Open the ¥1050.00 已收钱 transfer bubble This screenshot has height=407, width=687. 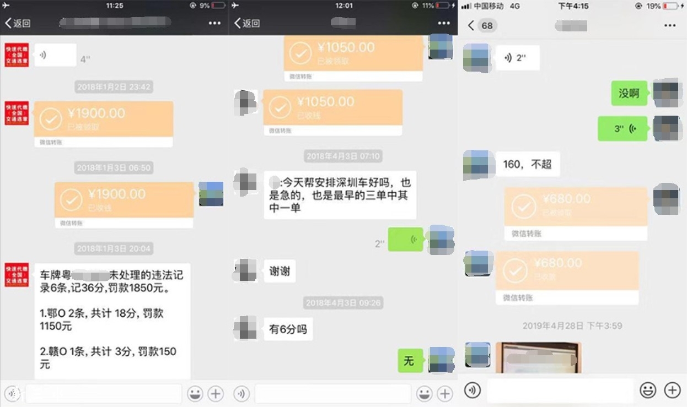(333, 112)
